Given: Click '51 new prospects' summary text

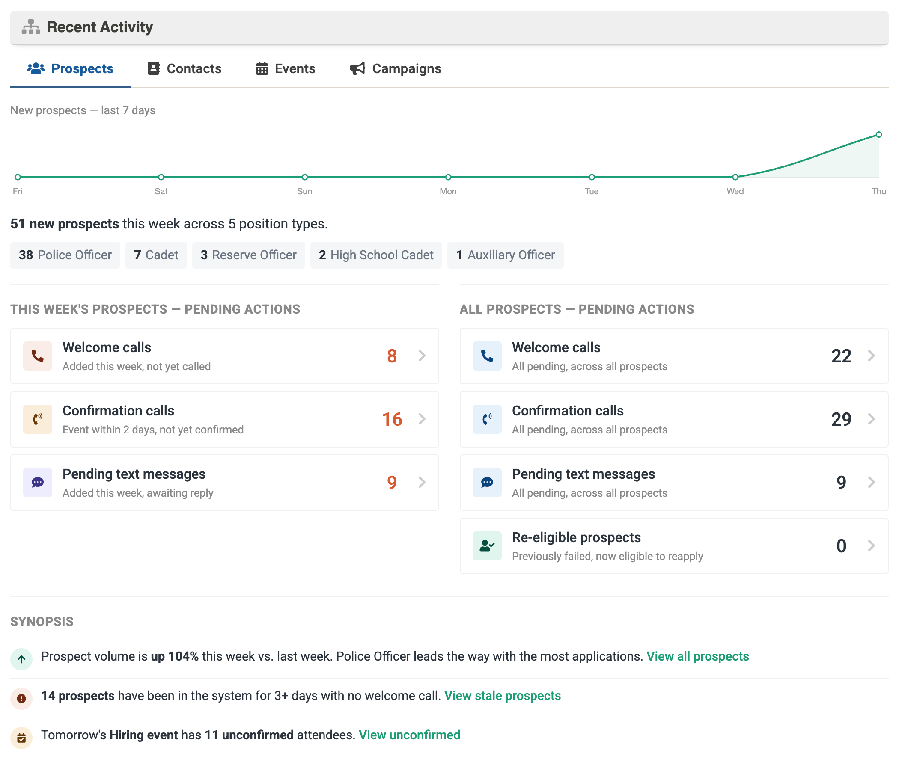Looking at the screenshot, I should [64, 224].
